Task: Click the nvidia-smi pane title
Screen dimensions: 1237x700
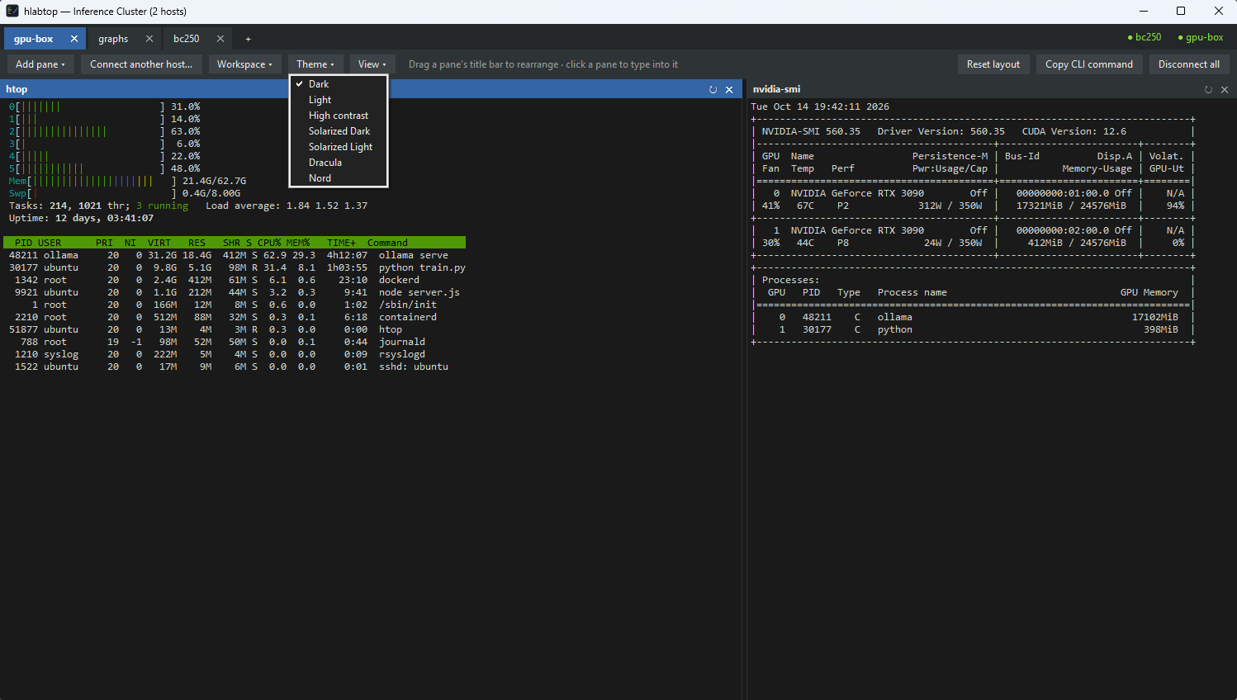Action: [776, 89]
